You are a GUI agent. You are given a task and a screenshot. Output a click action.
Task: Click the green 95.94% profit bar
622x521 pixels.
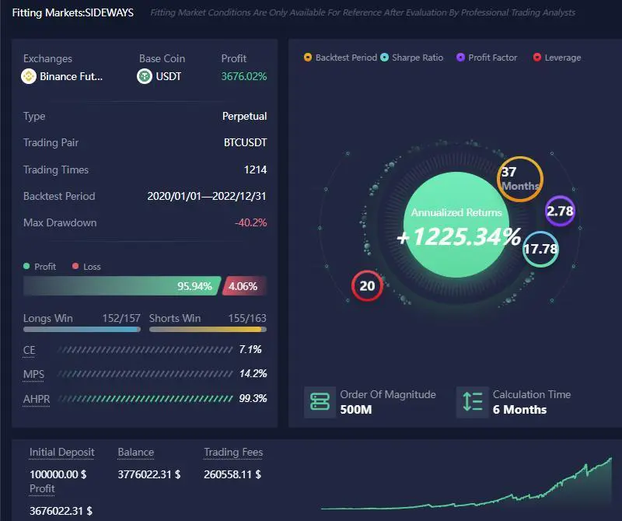click(x=121, y=286)
